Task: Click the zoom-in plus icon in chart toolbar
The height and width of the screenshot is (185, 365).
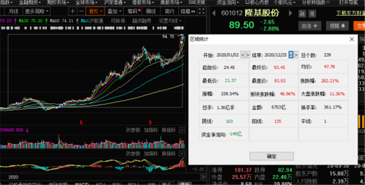Action: (x=73, y=11)
